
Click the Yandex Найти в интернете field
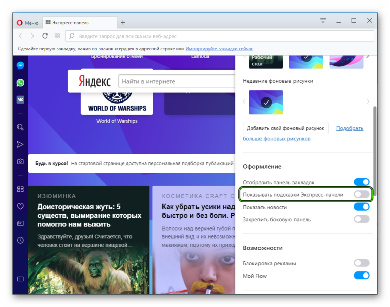[x=177, y=81]
